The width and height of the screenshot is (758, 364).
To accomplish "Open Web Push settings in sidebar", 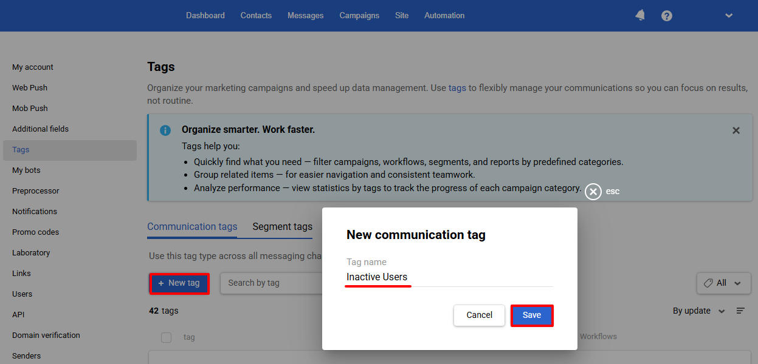I will click(x=30, y=88).
